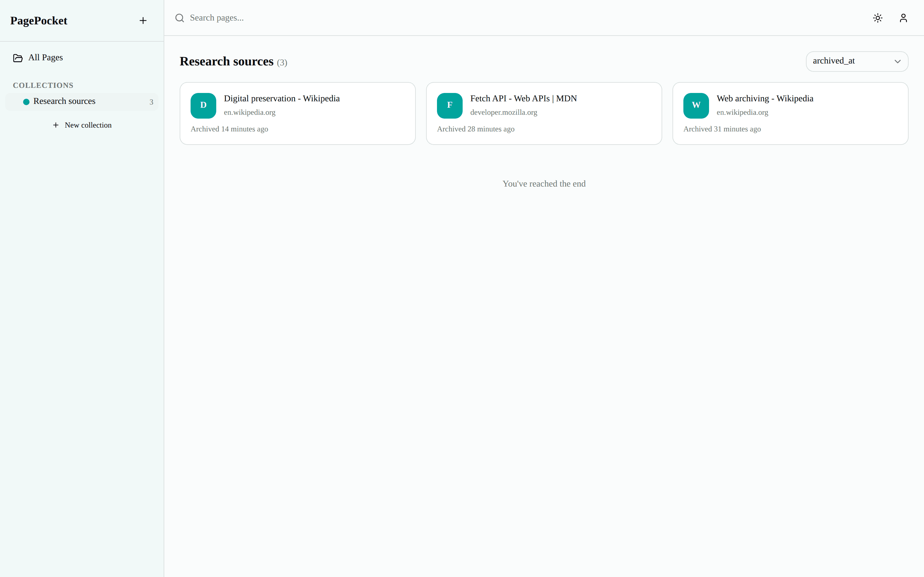Click en.wikipedia.org under Digital preservation

pyautogui.click(x=249, y=112)
